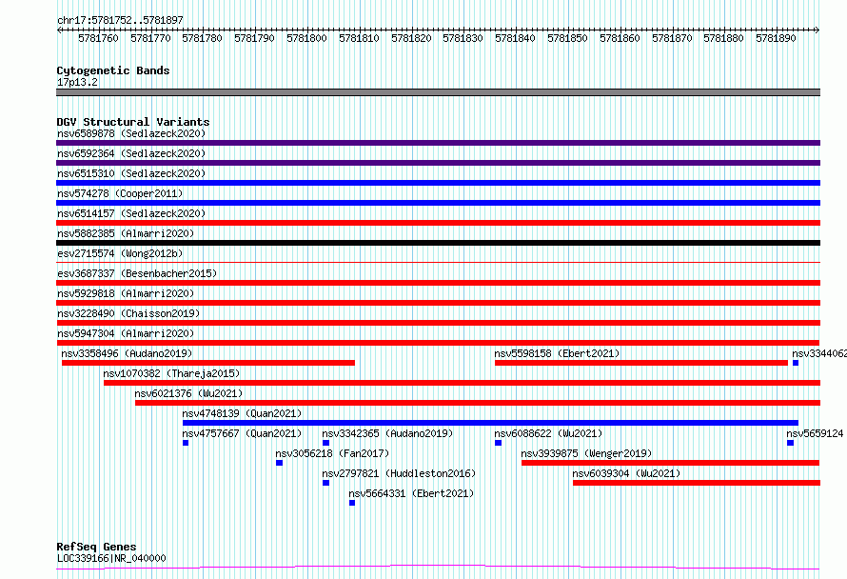Viewport: 847px width, 579px height.
Task: Click the blue nsv2797821 (Huddleston2016) square
Action: click(x=325, y=483)
